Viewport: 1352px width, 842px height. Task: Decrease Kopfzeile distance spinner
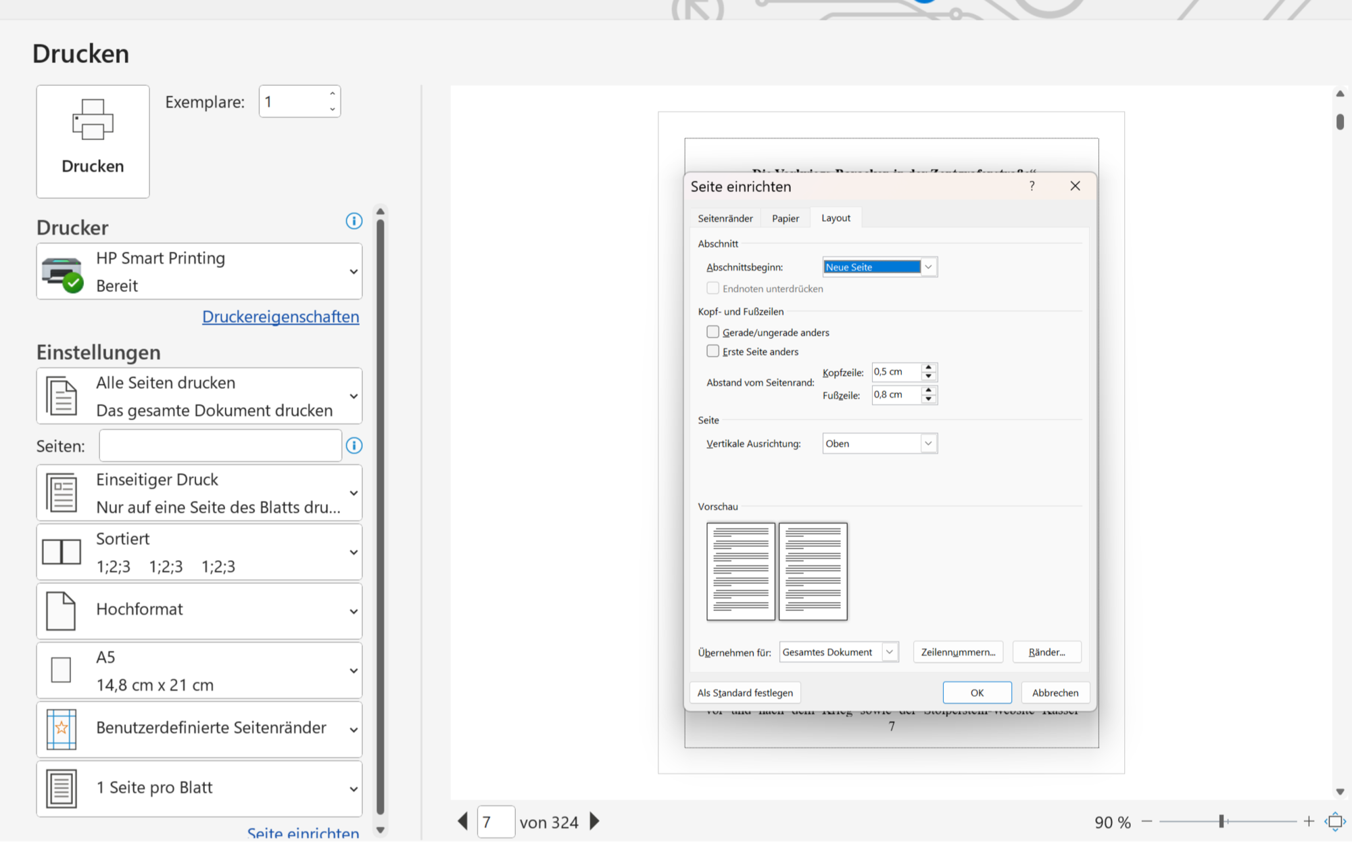929,377
